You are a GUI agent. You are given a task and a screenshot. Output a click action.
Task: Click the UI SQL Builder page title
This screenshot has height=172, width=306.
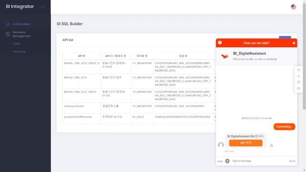click(x=69, y=24)
